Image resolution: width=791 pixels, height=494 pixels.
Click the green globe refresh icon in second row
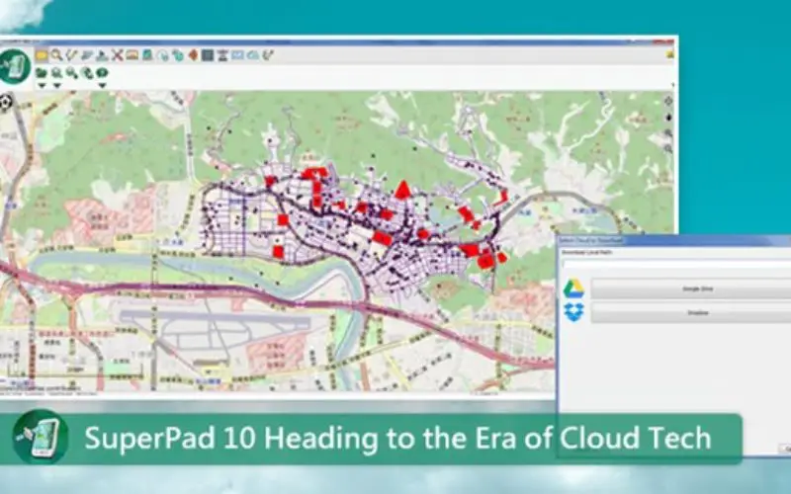87,73
